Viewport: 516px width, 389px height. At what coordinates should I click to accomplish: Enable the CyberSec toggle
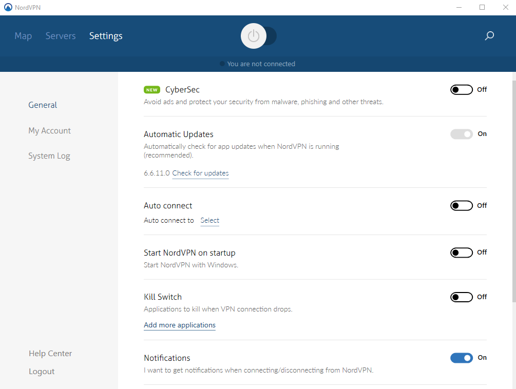coord(461,89)
